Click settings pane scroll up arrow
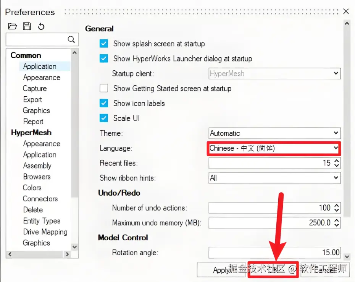Screen dimensions: 355x282 point(347,23)
